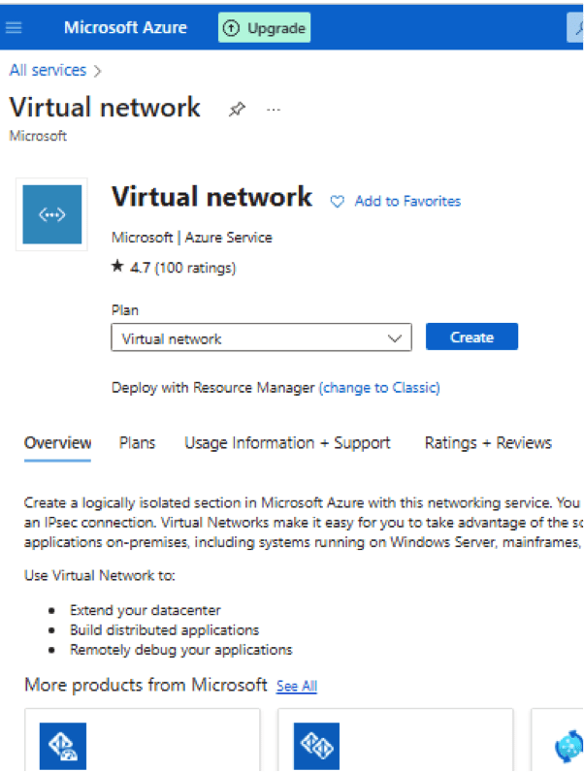Click See All Microsoft products
This screenshot has height=772, width=584.
(x=296, y=686)
